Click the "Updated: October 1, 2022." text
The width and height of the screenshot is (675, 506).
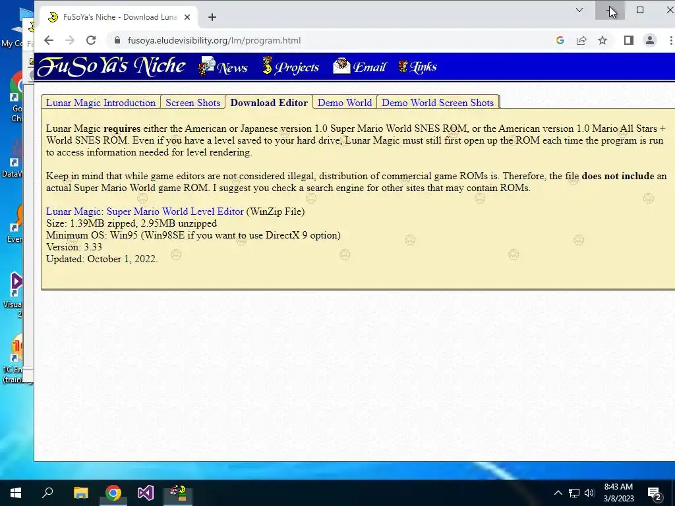tap(102, 258)
